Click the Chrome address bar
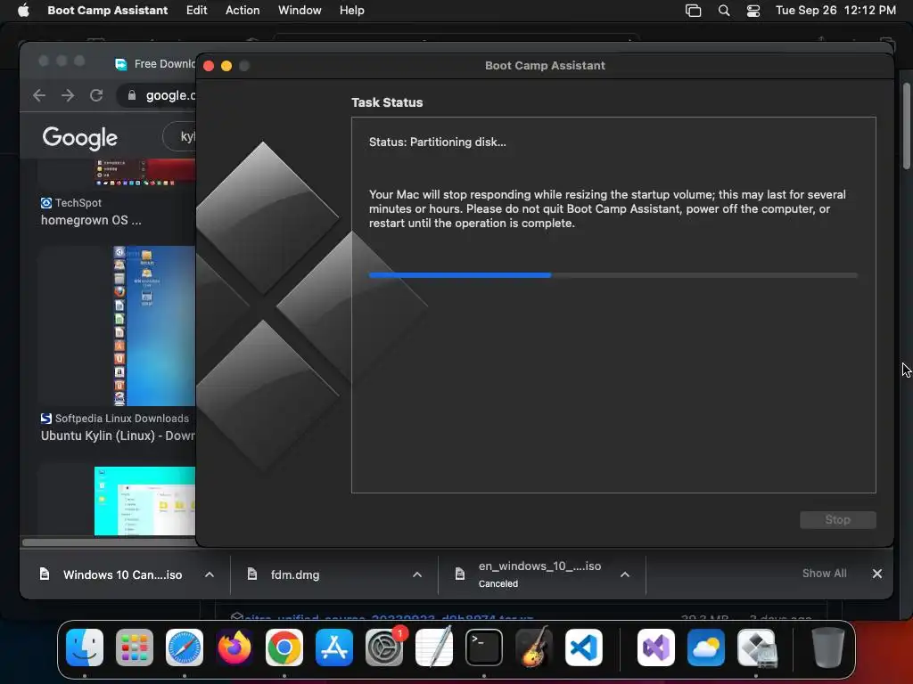 pyautogui.click(x=157, y=95)
